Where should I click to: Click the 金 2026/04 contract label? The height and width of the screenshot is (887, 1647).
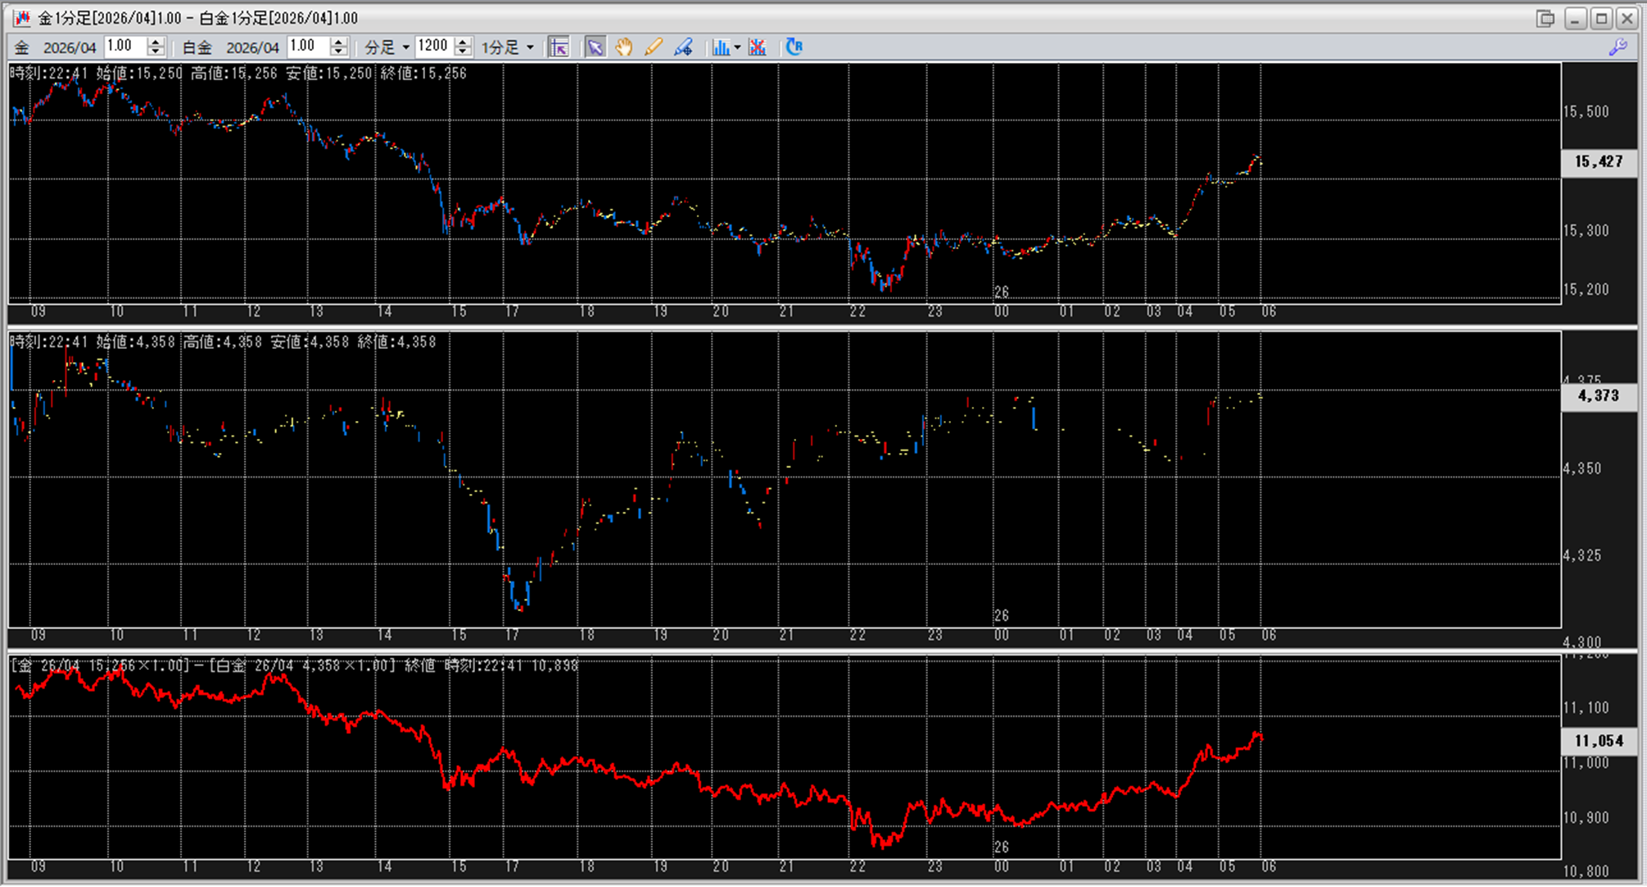(55, 48)
